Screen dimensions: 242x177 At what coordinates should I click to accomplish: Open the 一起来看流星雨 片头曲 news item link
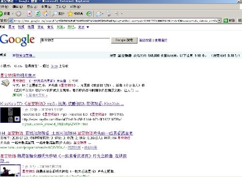pyautogui.click(x=39, y=81)
